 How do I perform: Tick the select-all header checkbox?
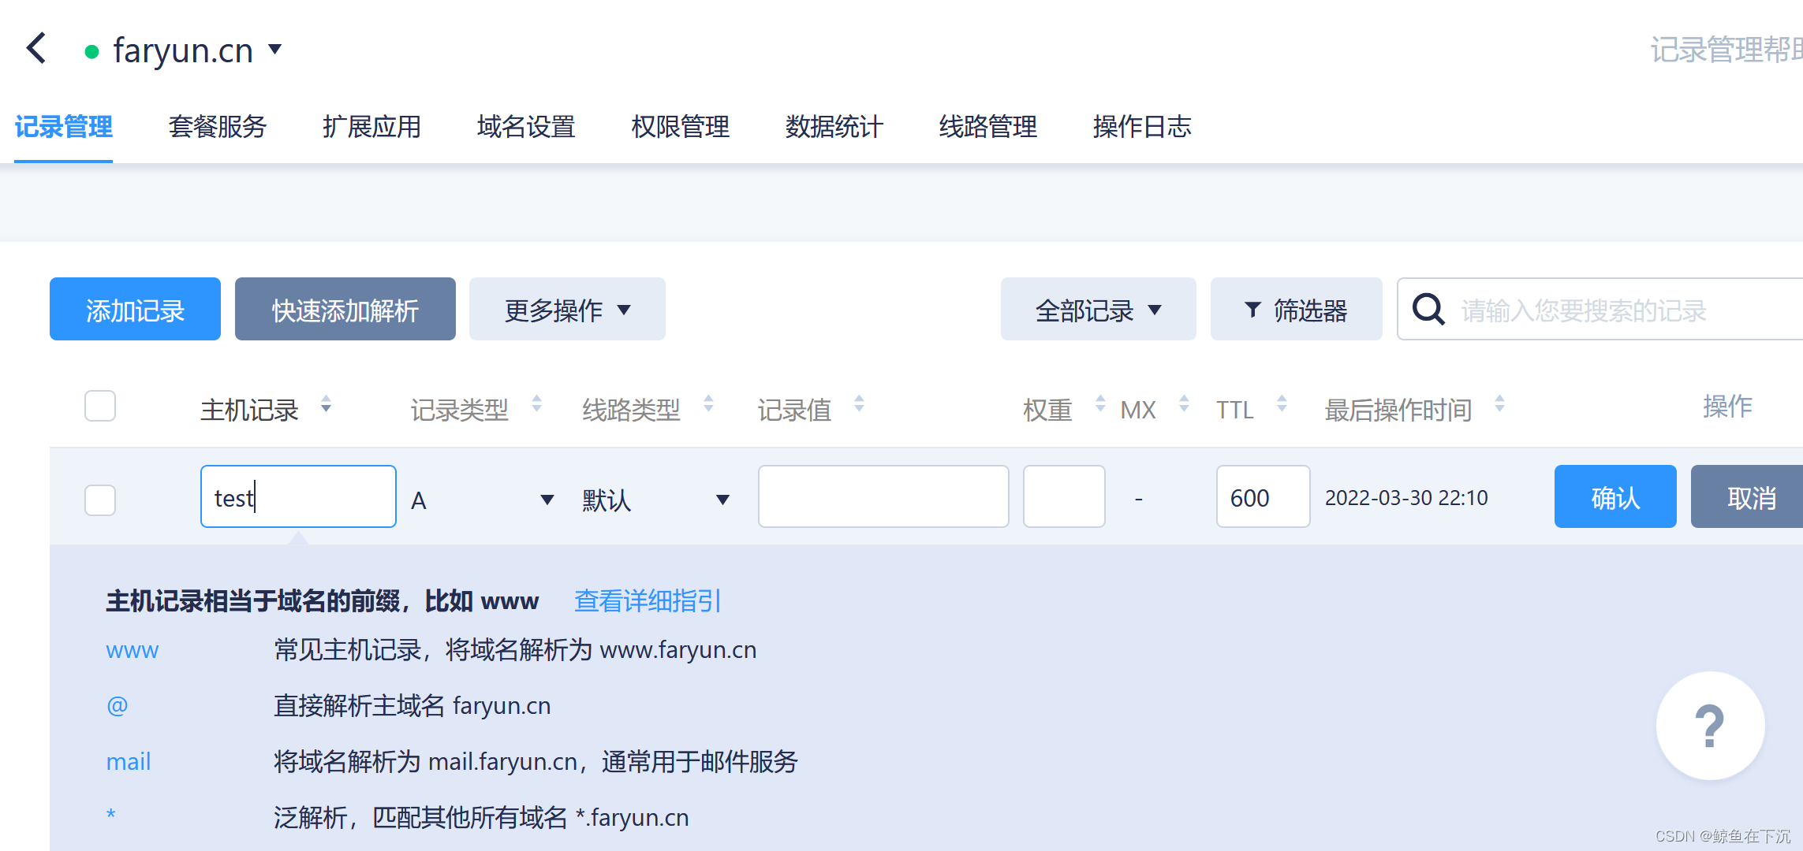[100, 407]
